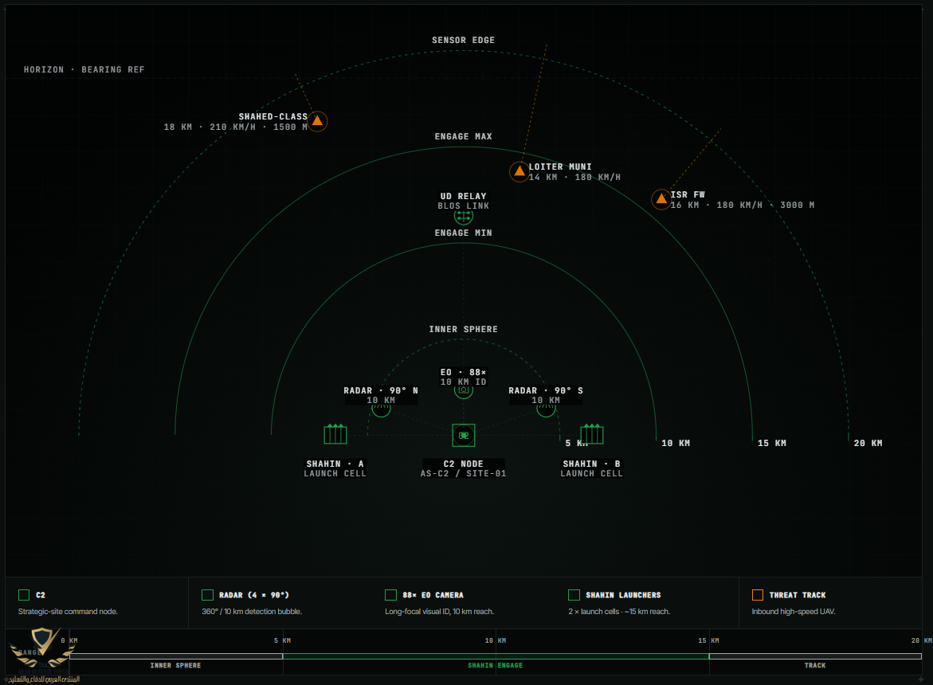Select the ISR FW threat triangle marker

click(661, 199)
